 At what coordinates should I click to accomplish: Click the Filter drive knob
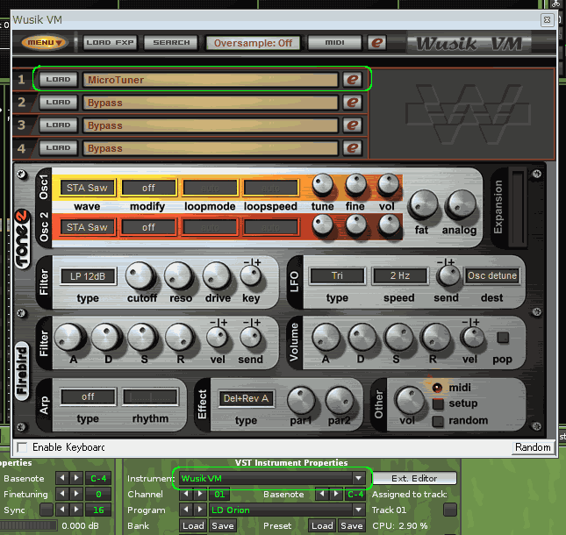(217, 276)
